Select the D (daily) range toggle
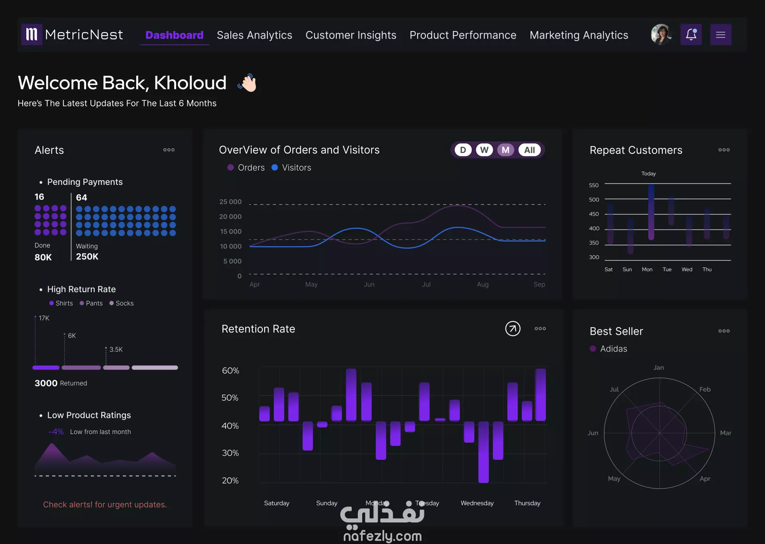Screen dimensions: 765x544 tap(463, 150)
